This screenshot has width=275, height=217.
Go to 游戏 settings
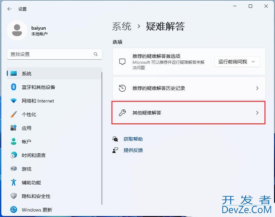[54, 169]
